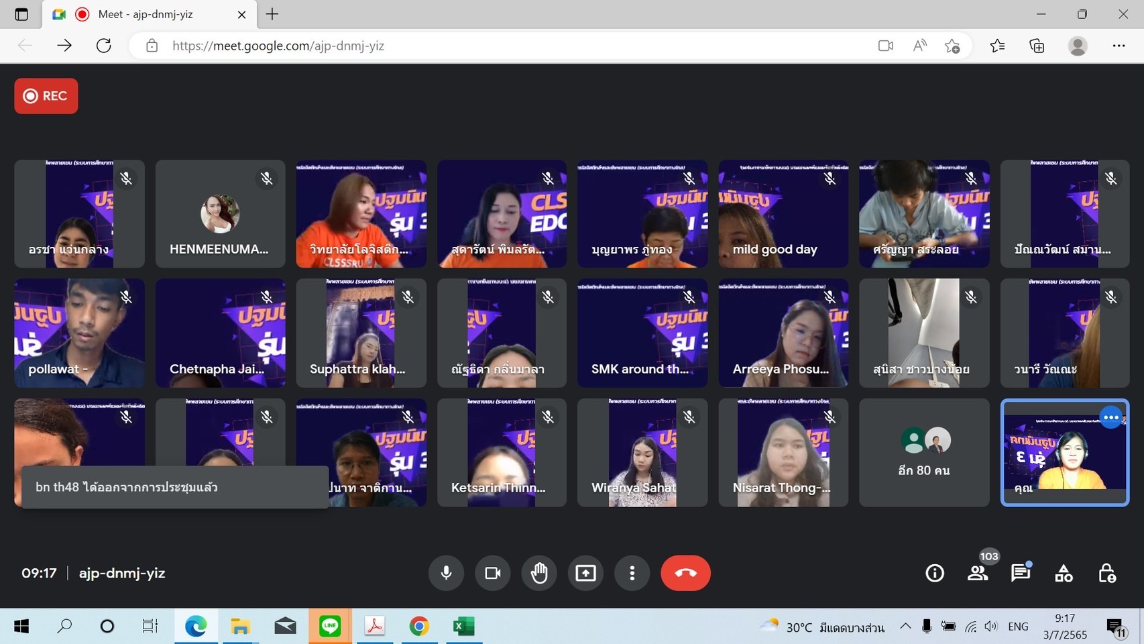The image size is (1144, 644).
Task: Raise hand in the meeting
Action: (539, 573)
